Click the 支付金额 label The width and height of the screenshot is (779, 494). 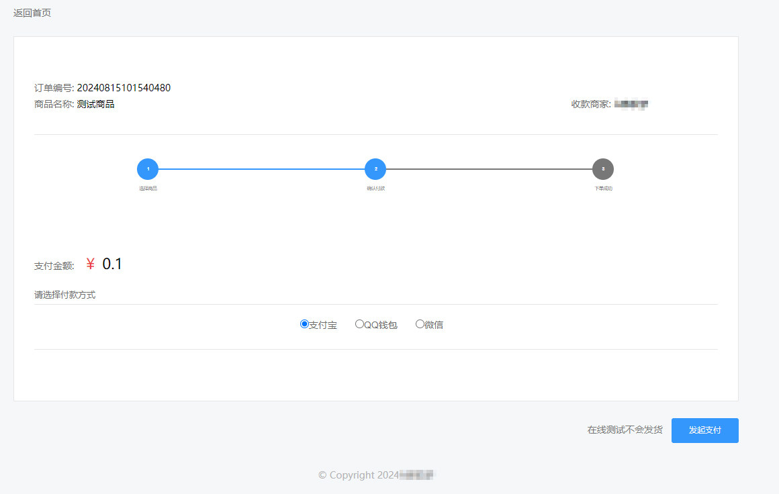(54, 266)
